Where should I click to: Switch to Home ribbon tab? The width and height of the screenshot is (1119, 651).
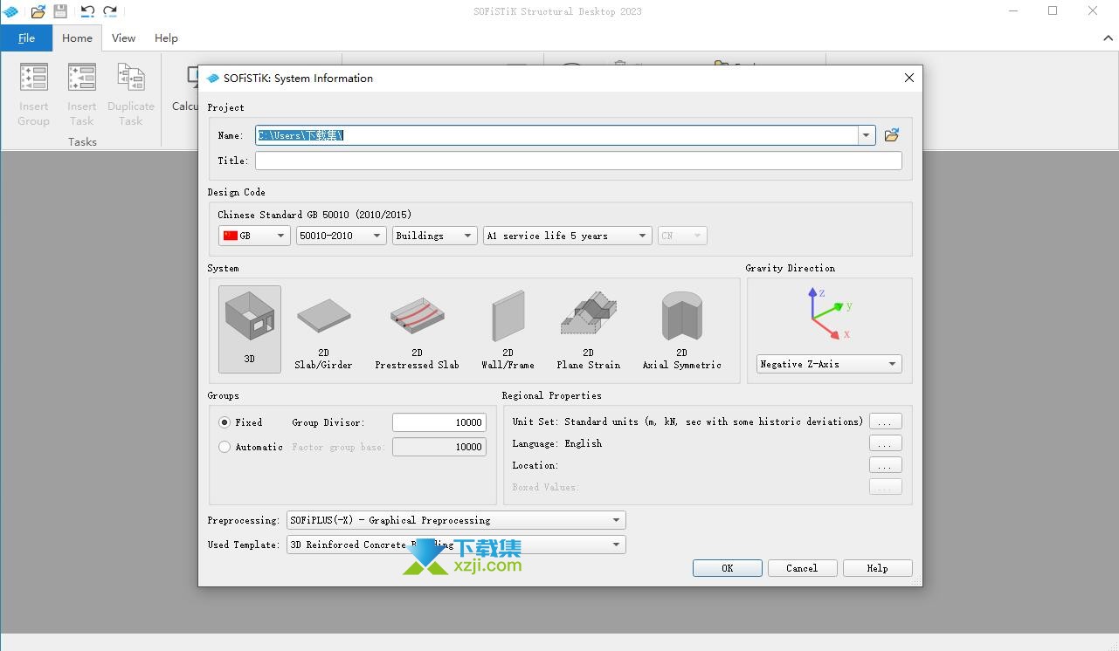[77, 38]
